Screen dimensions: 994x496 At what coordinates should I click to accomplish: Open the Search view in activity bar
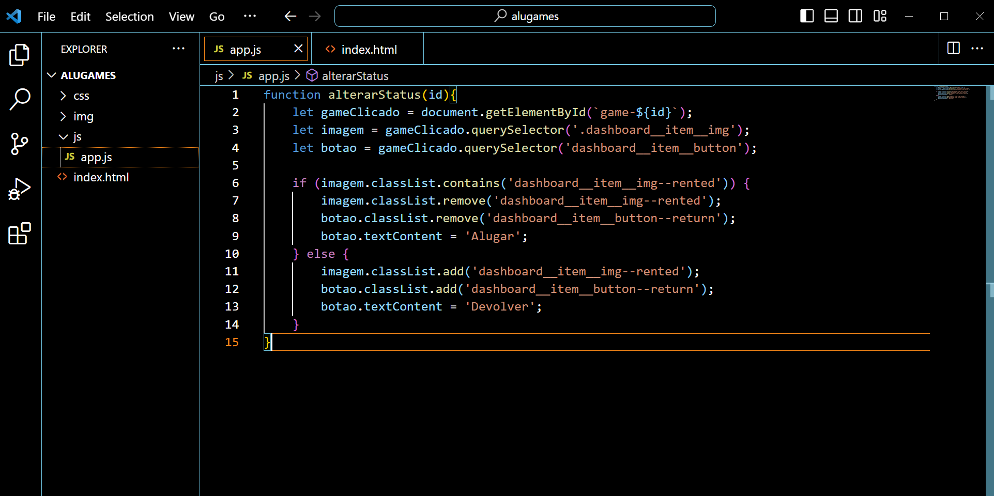(20, 99)
